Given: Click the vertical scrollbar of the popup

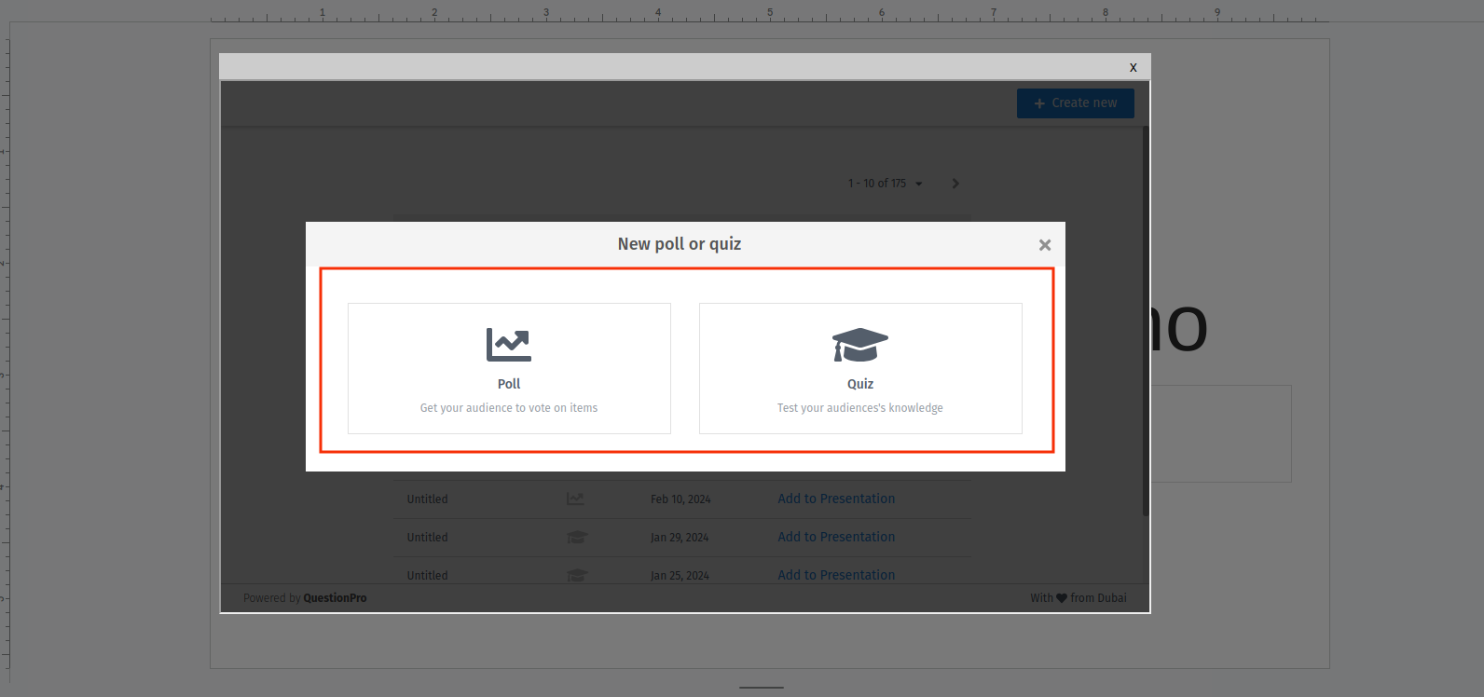Looking at the screenshot, I should tap(1146, 321).
